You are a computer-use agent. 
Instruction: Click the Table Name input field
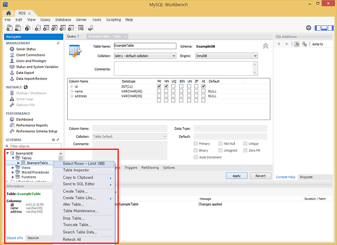145,46
